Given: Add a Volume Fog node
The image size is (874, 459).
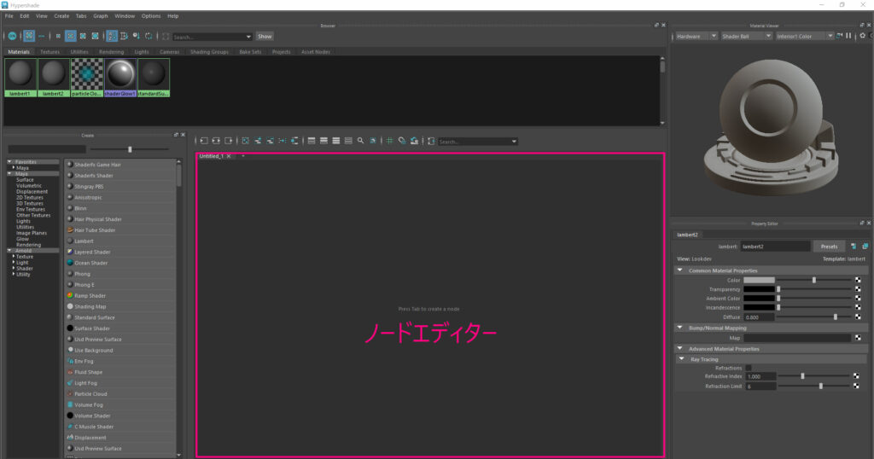Looking at the screenshot, I should [x=120, y=405].
